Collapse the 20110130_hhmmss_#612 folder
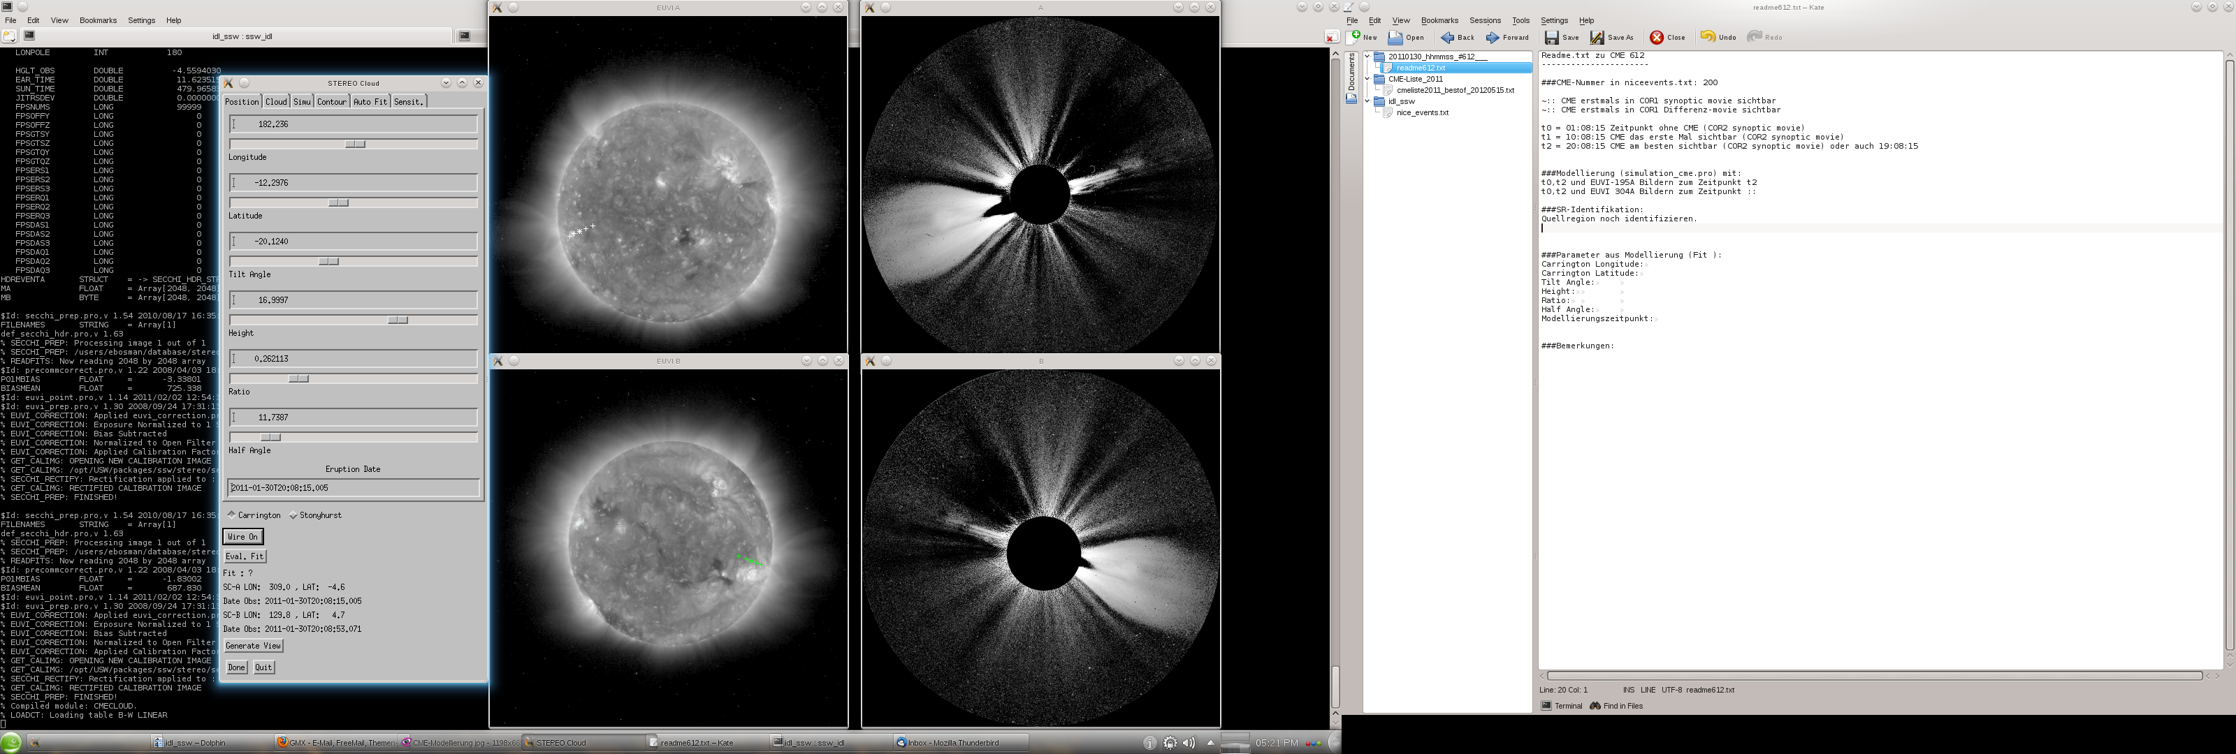The height and width of the screenshot is (754, 2236). click(x=1368, y=57)
